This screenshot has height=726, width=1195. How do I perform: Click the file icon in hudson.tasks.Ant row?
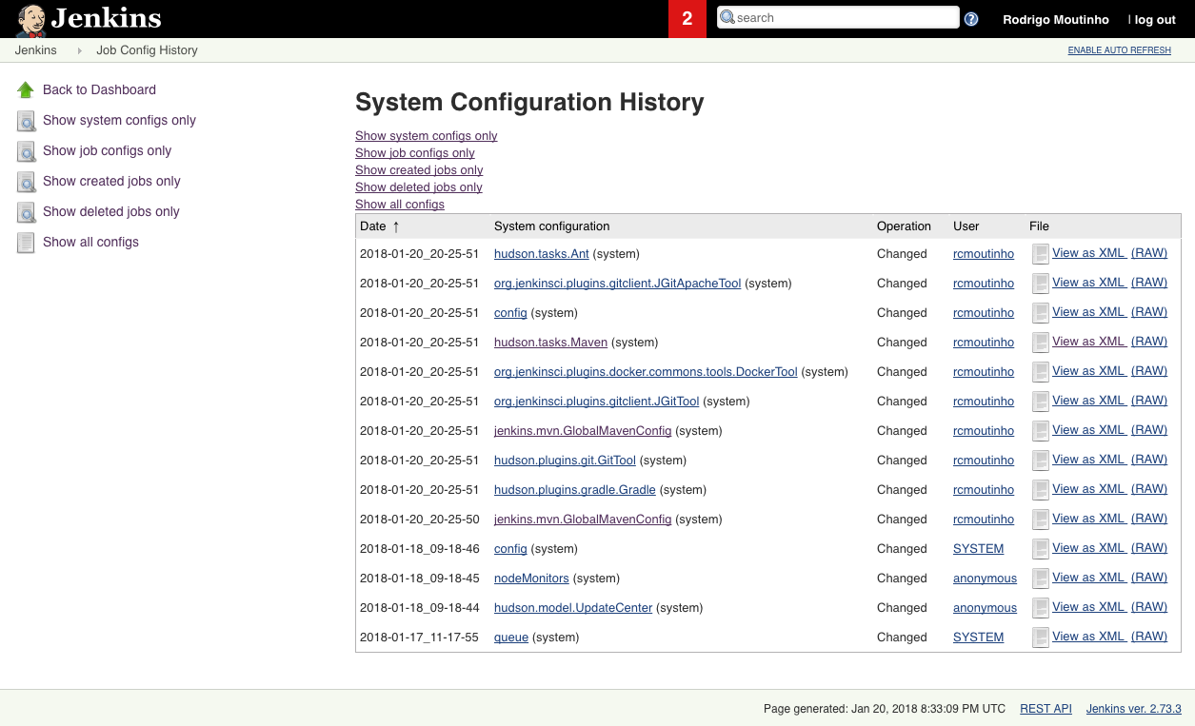pos(1041,254)
